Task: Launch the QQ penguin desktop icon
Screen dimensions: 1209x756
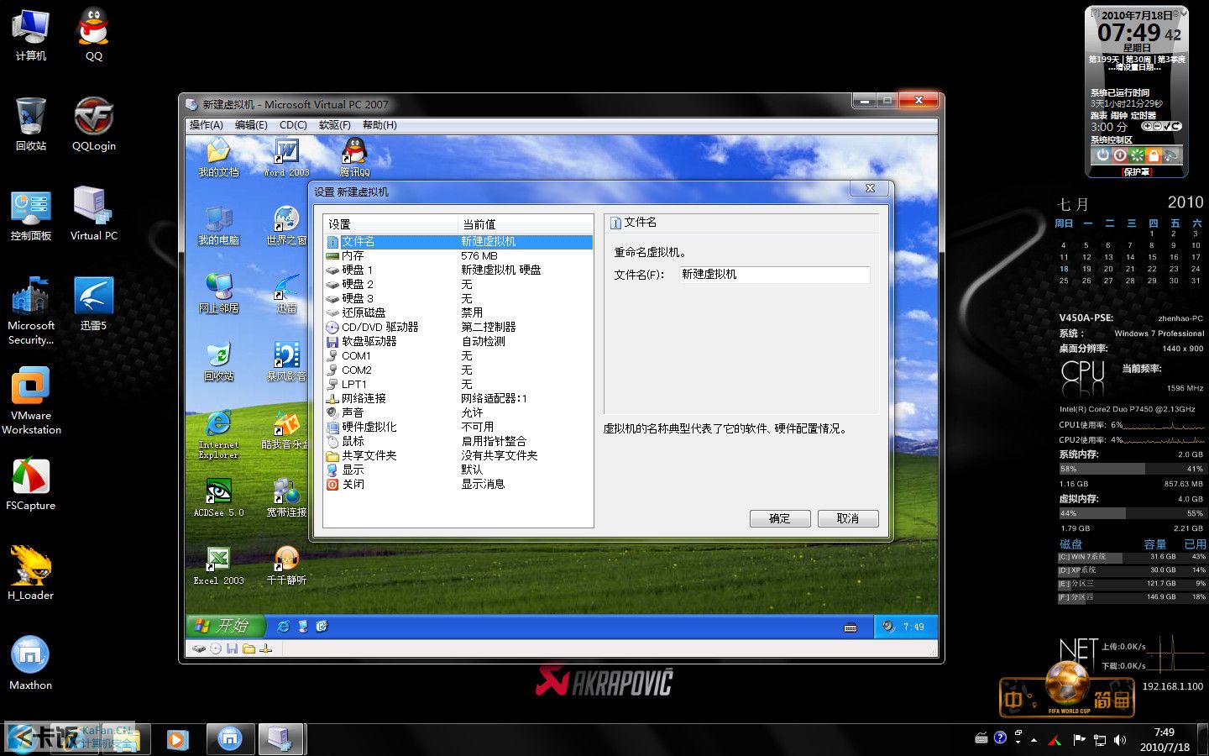Action: click(94, 34)
